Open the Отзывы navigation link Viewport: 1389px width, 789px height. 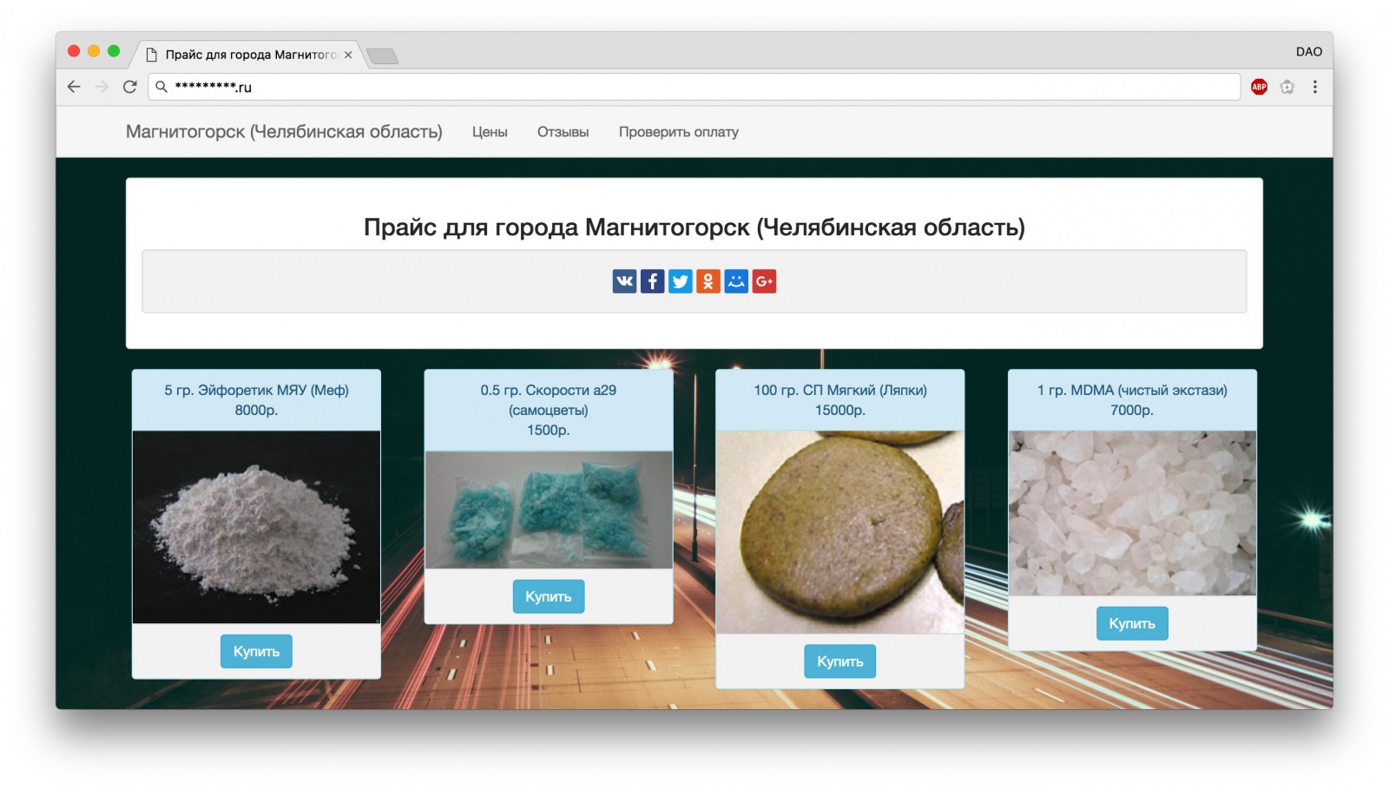[563, 132]
